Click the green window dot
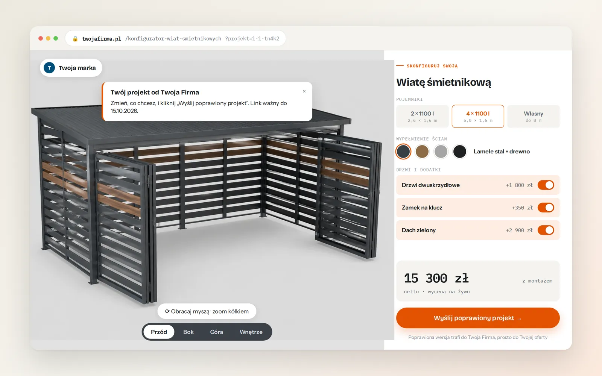Viewport: 602px width, 376px height. coord(56,38)
